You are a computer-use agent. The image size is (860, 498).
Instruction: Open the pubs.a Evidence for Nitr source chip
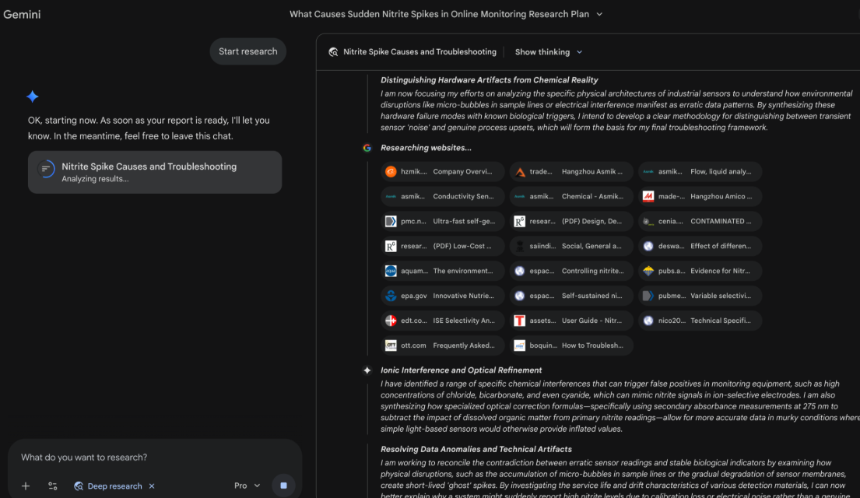(700, 271)
